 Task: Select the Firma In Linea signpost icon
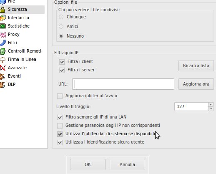[3, 60]
